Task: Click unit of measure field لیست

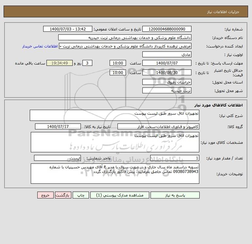Action: pos(57,158)
